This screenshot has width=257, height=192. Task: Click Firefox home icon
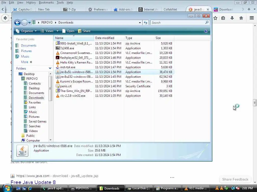point(241,18)
